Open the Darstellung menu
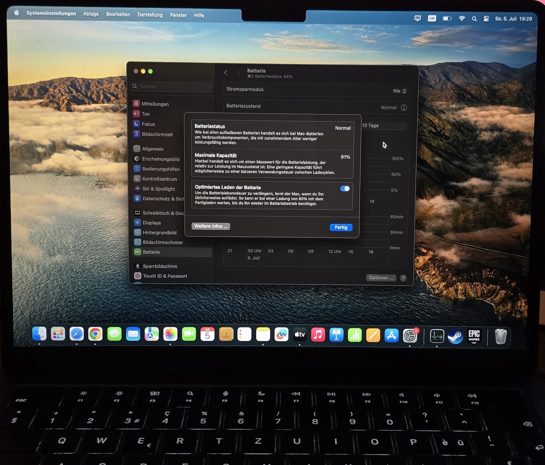545x465 pixels. pos(150,15)
